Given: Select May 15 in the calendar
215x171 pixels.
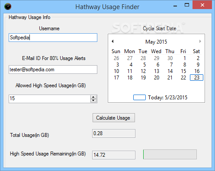Looking at the screenshot, I should (183, 71).
